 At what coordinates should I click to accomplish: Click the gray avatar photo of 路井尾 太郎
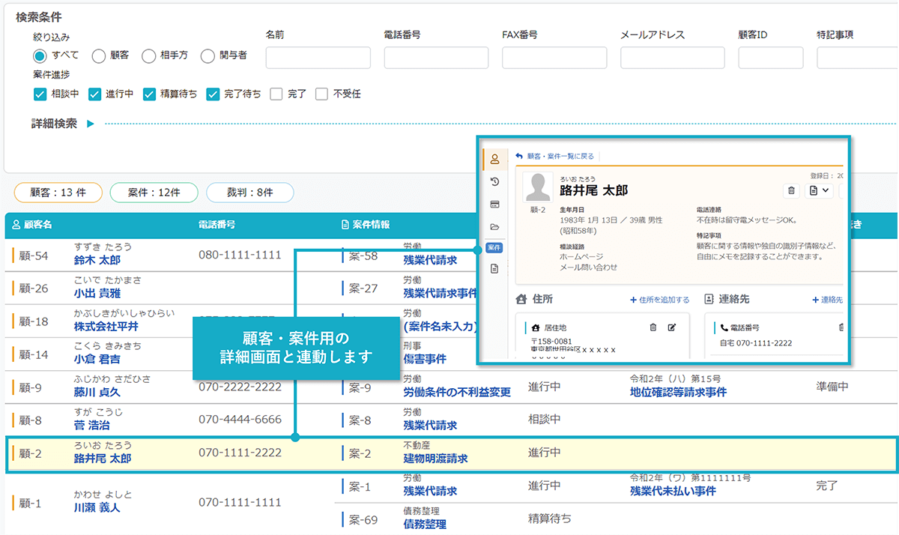pyautogui.click(x=538, y=189)
